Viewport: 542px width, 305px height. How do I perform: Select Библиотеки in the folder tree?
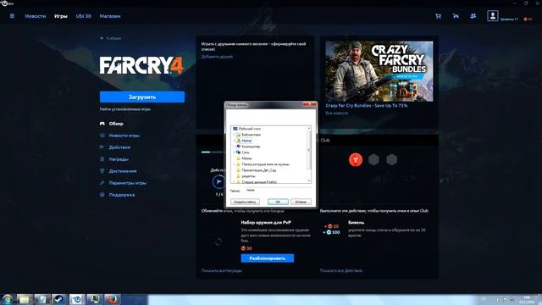click(251, 135)
